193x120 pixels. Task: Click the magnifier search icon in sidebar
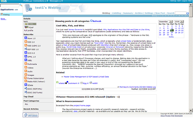pyautogui.click(x=21, y=5)
